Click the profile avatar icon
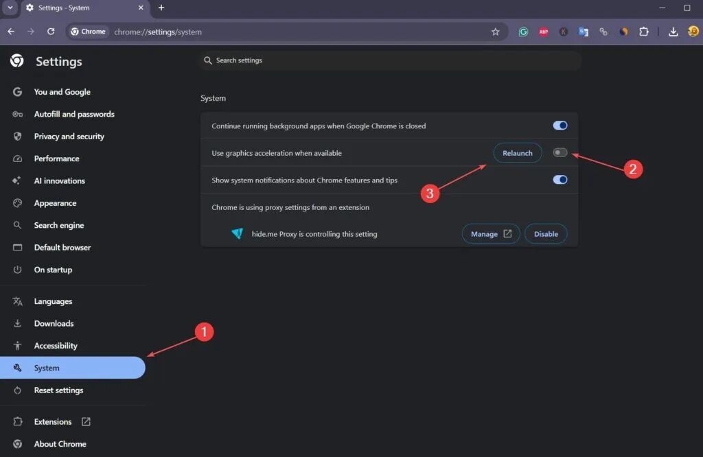This screenshot has width=703, height=457. tap(693, 32)
